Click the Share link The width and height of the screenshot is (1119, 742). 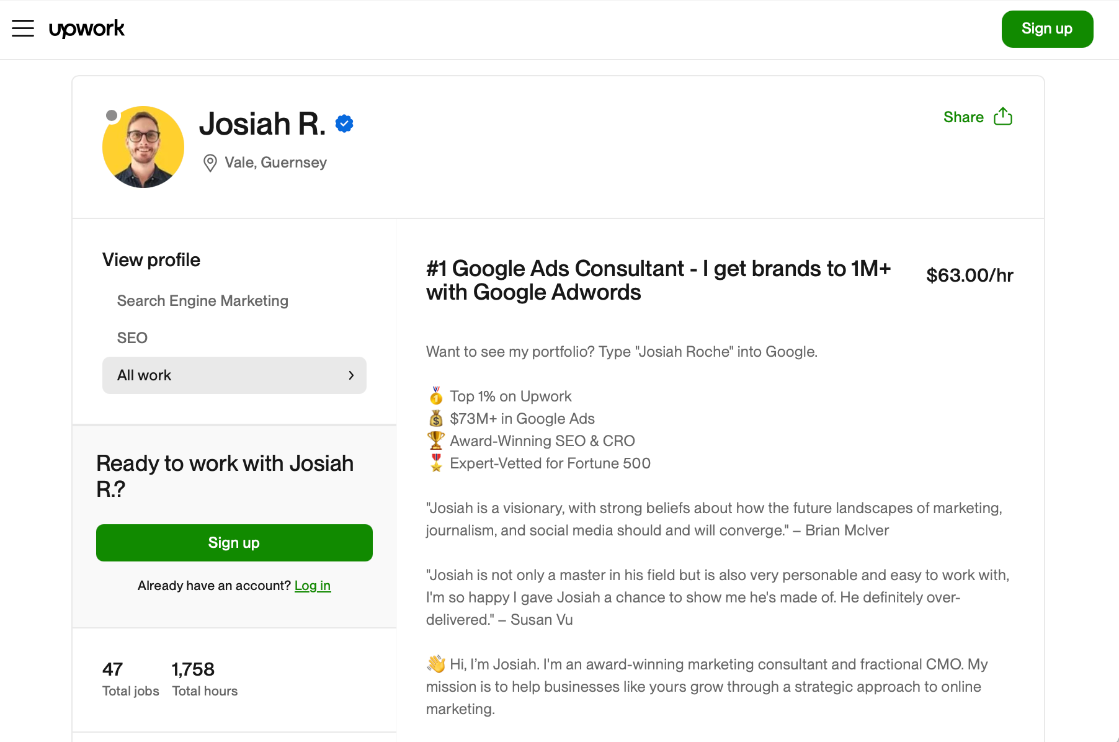tap(963, 117)
